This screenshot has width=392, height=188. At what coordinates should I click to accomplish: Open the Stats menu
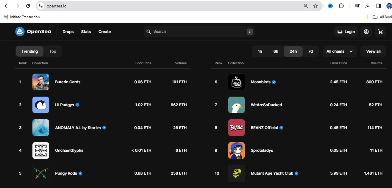(86, 32)
